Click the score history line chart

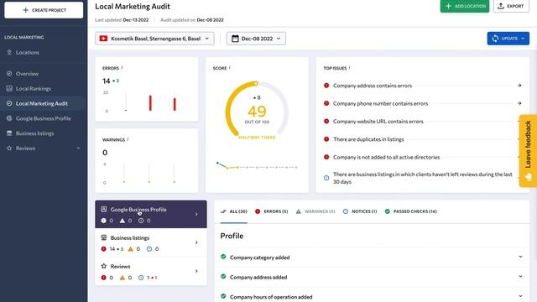[257, 166]
